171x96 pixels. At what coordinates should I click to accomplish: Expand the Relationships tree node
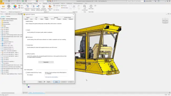(1, 22)
